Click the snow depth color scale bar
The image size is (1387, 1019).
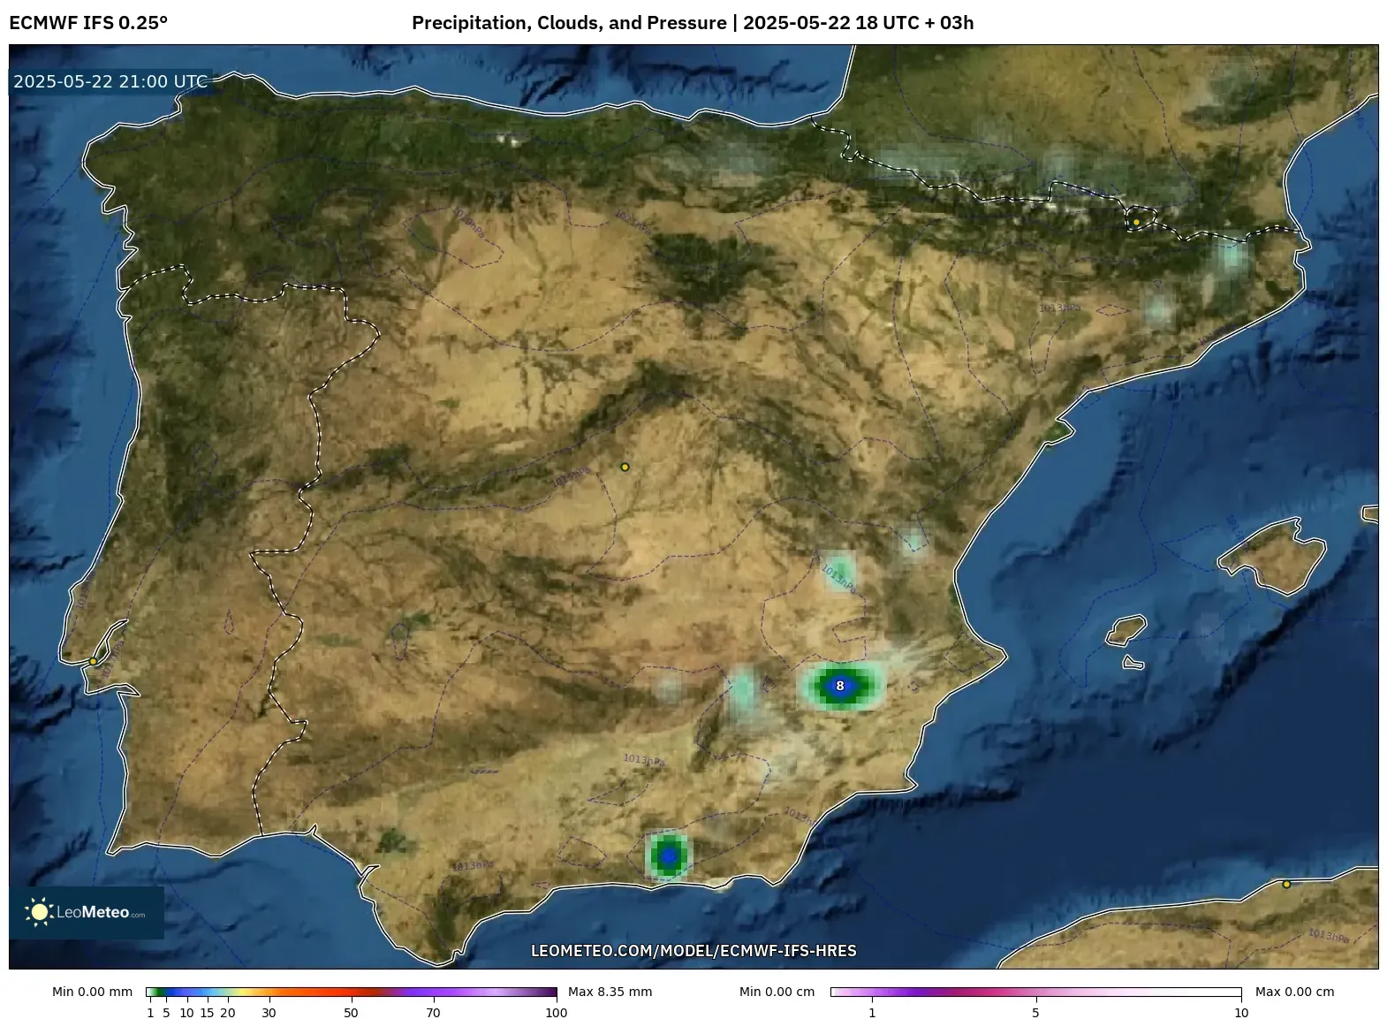(1035, 992)
